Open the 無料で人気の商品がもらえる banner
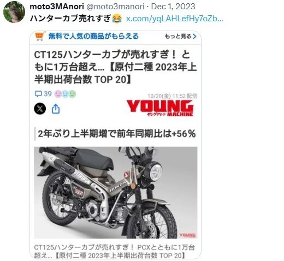Image resolution: width=284 pixels, height=261 pixels. tap(93, 36)
